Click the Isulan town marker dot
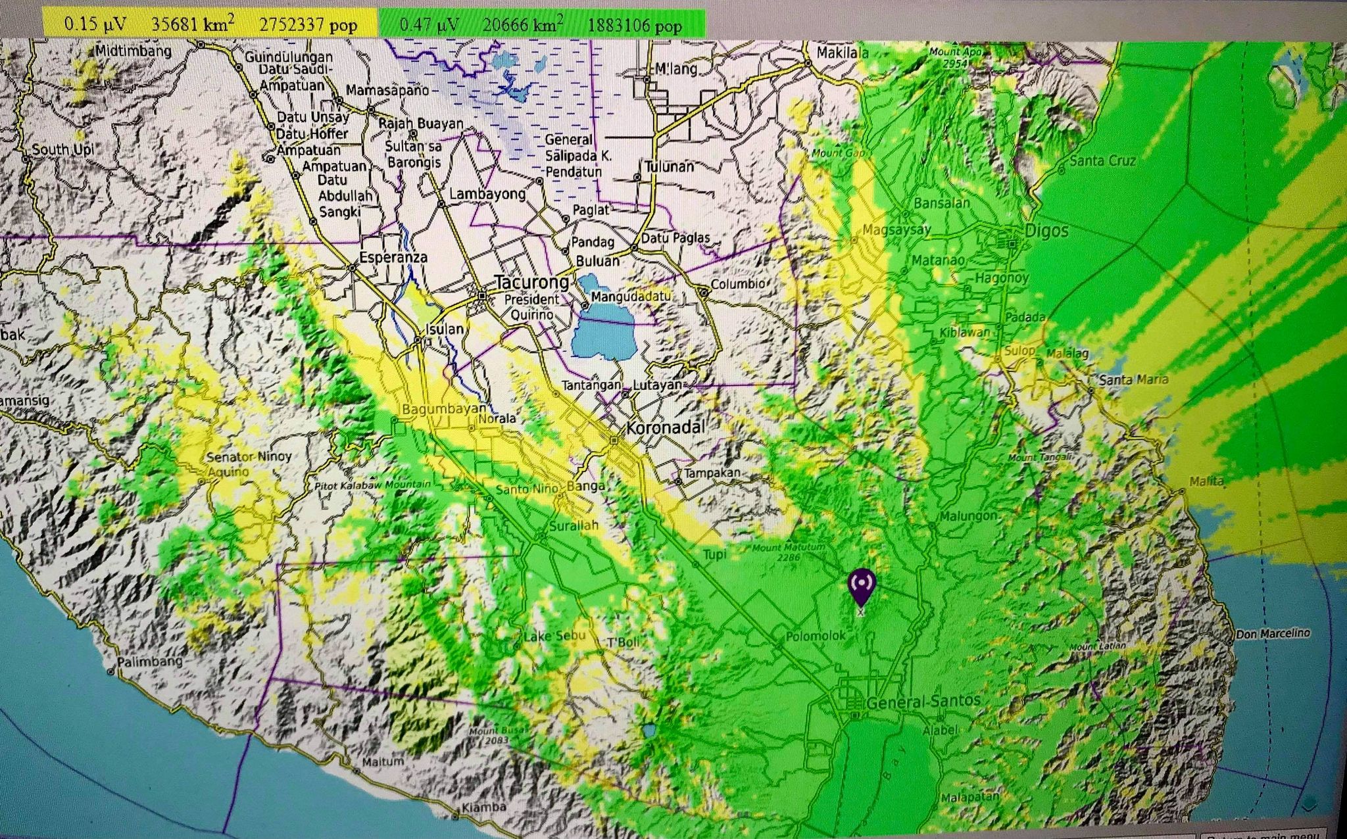This screenshot has height=839, width=1347. (418, 340)
